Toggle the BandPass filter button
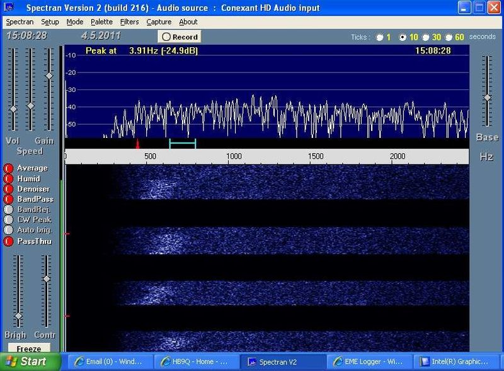 [x=8, y=199]
